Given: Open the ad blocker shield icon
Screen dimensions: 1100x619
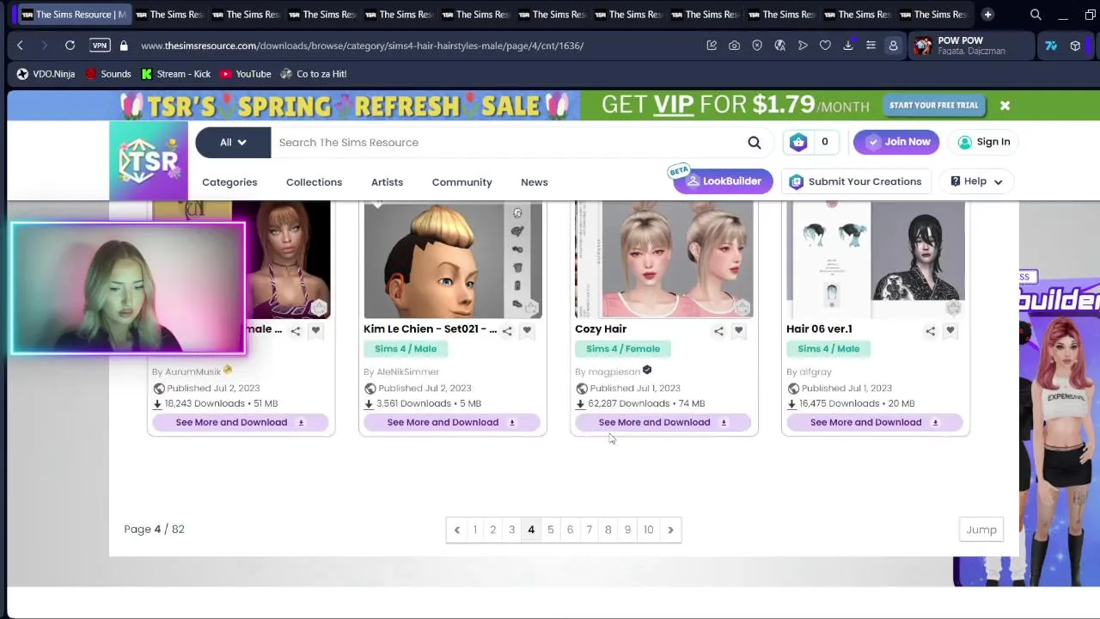Looking at the screenshot, I should 757,46.
